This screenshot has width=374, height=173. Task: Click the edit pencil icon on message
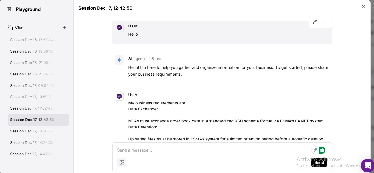(x=315, y=22)
